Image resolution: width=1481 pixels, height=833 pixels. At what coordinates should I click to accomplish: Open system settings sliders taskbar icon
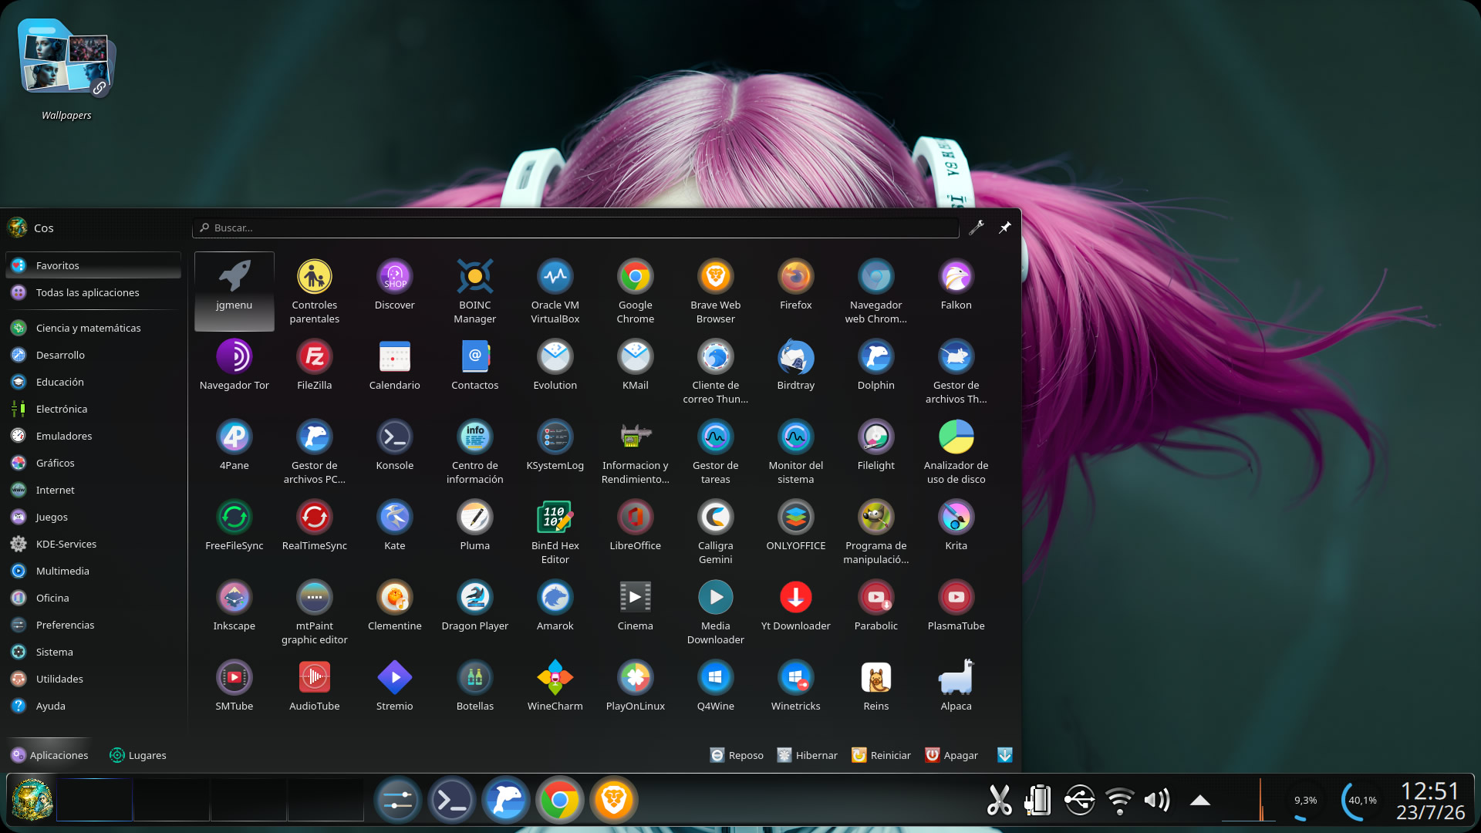398,801
